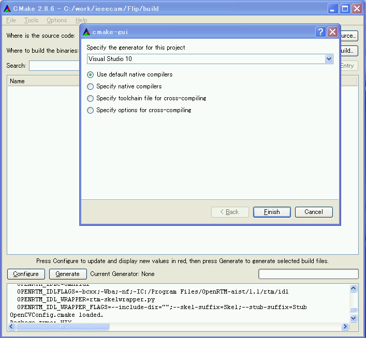Viewport: 366px width, 338px height.
Task: Click the cmake-gui dialog logo icon
Action: tap(86, 32)
